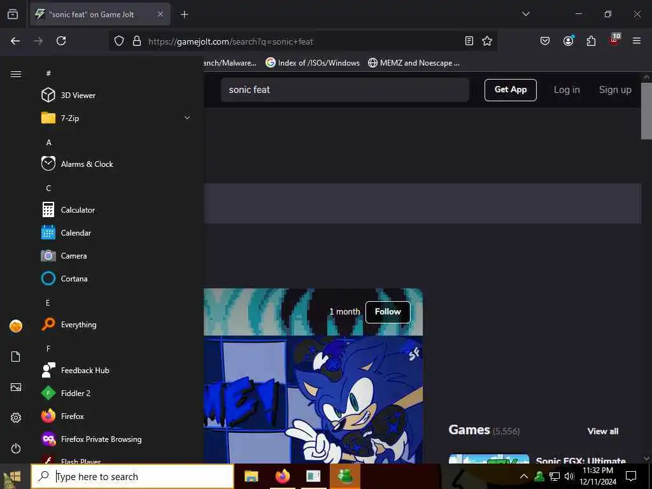Open Pocket save button

pyautogui.click(x=545, y=41)
